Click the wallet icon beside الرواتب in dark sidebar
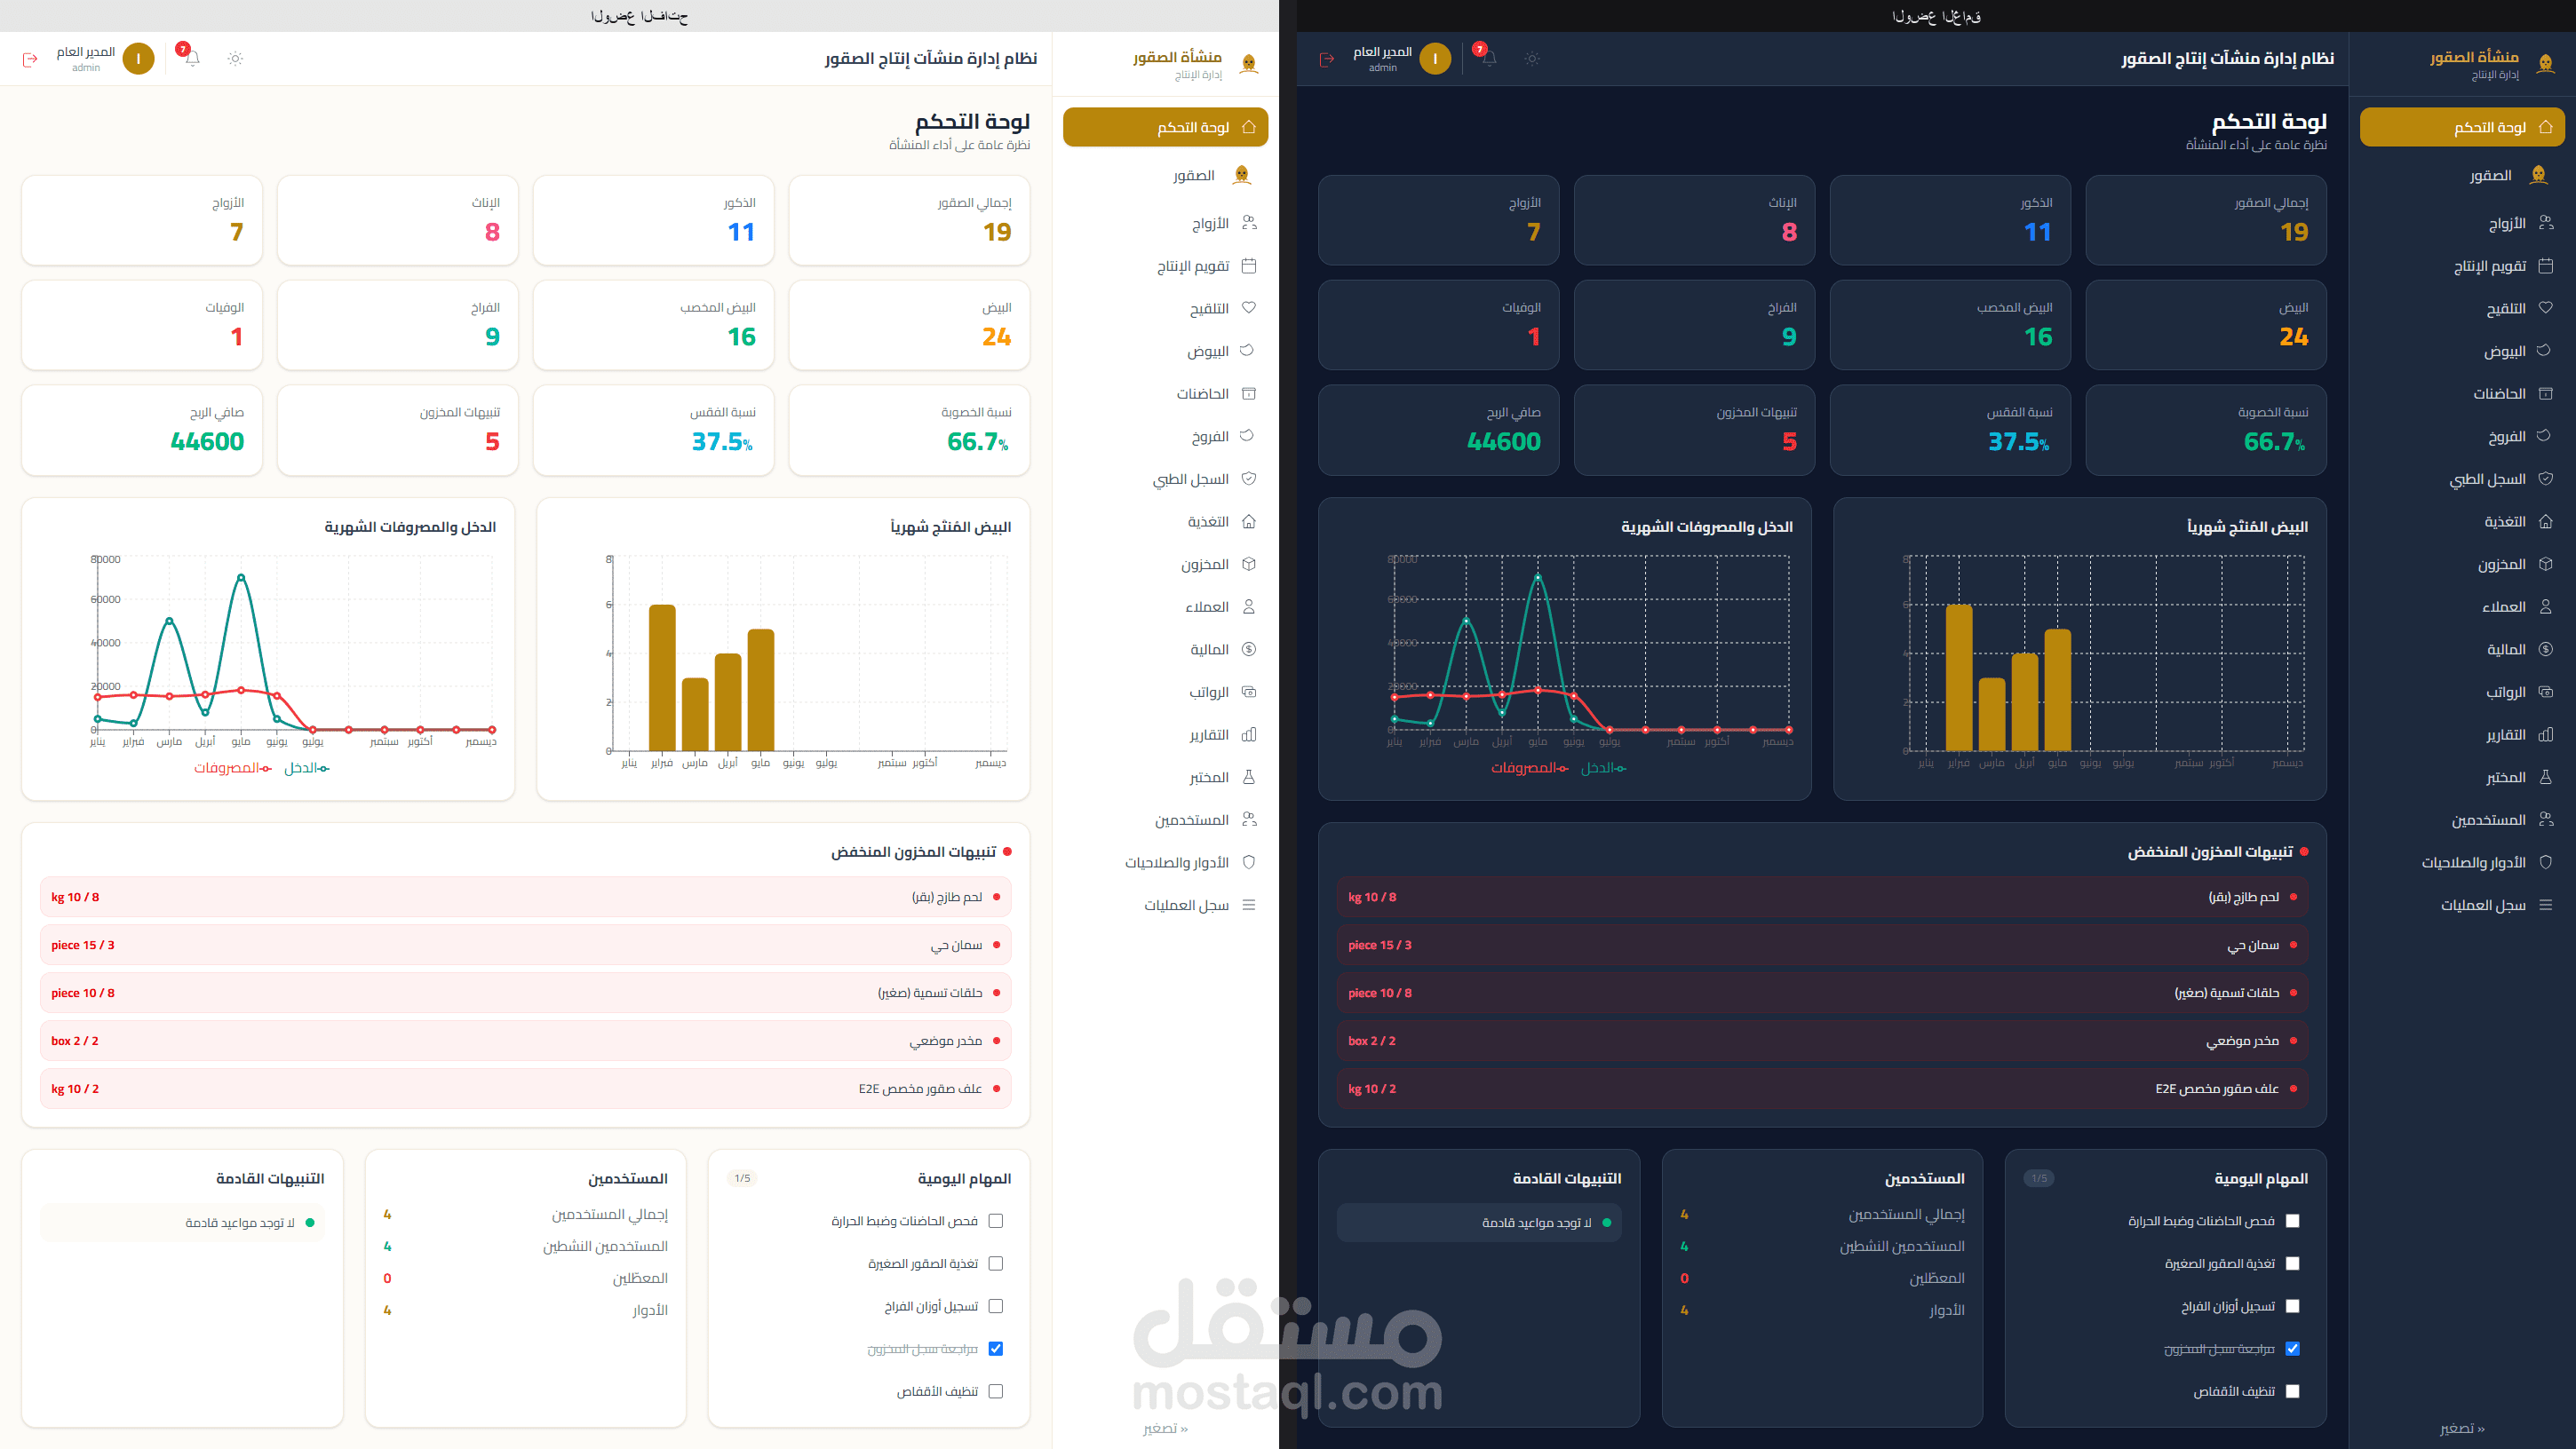This screenshot has width=2576, height=1449. click(x=2545, y=692)
